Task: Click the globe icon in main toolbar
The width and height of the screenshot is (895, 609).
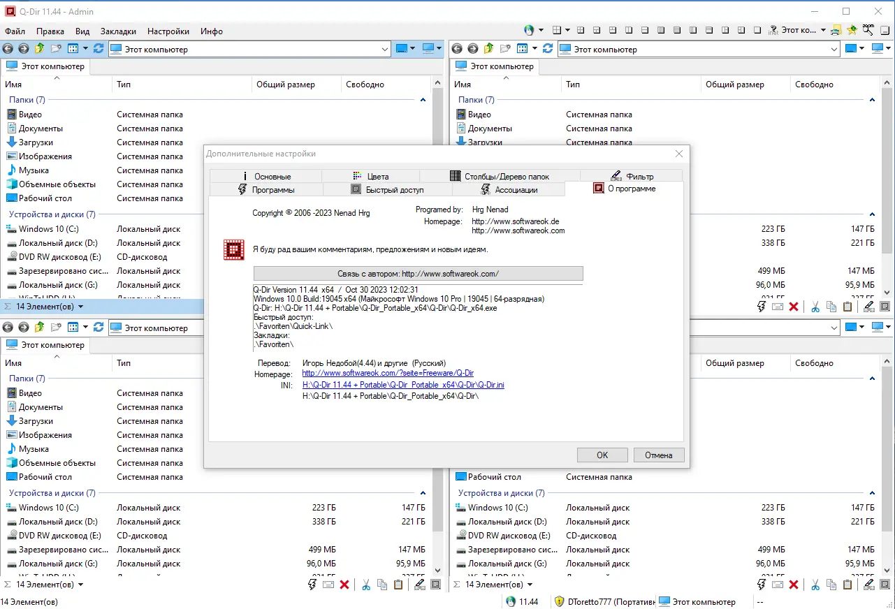Action: (529, 30)
